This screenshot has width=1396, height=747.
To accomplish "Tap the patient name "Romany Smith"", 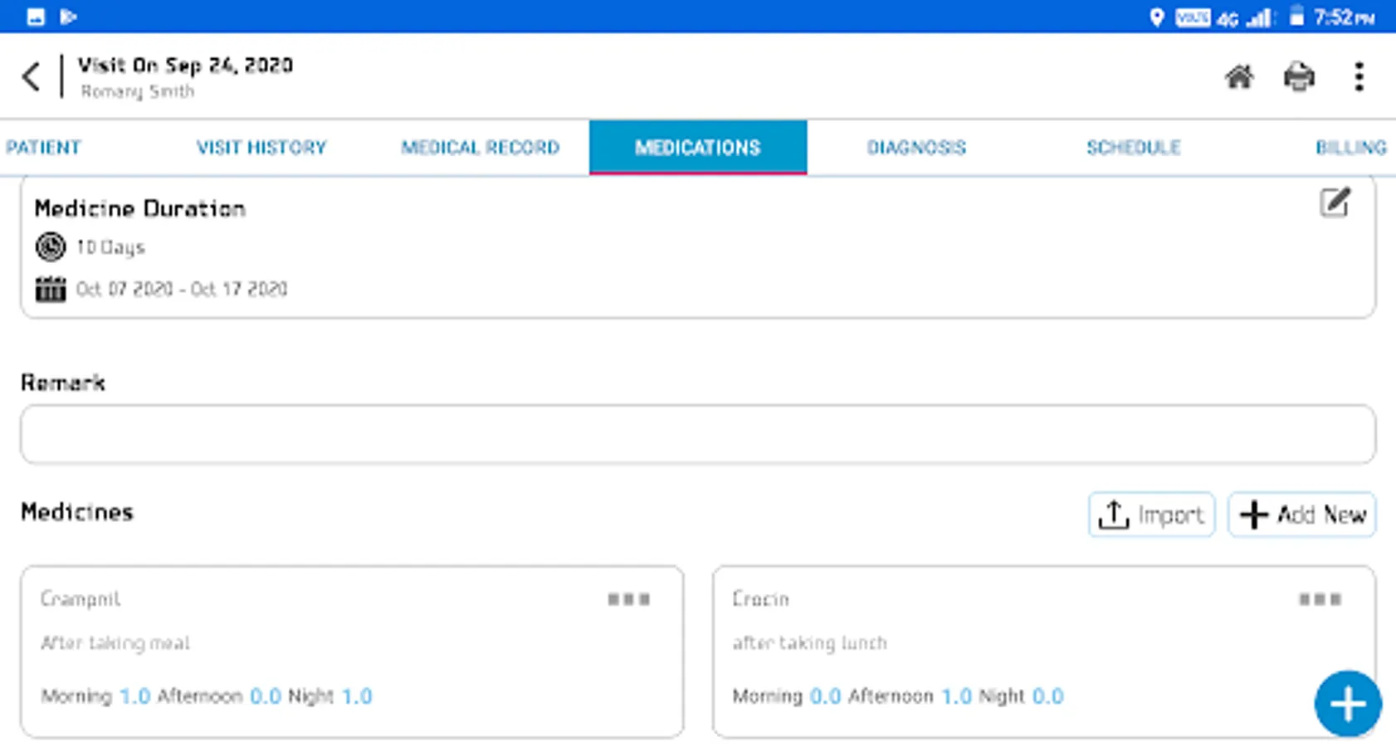I will coord(138,91).
